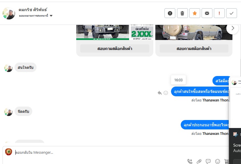Screen dimensions: 241x164
Task: Click the shopping cart icon in composer
Action: tap(226, 161)
